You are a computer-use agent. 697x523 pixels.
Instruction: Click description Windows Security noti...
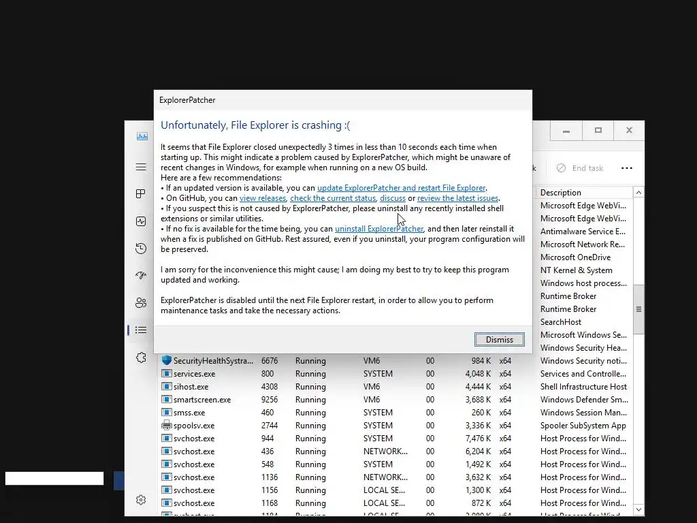coord(583,361)
